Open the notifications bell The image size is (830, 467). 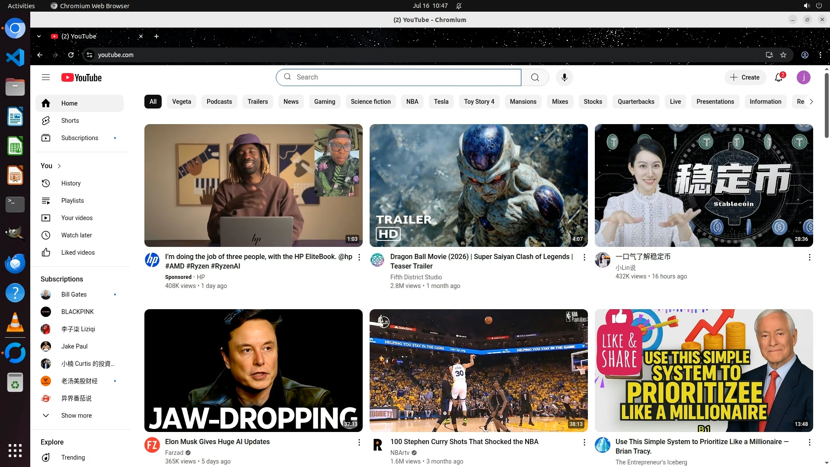click(x=779, y=77)
